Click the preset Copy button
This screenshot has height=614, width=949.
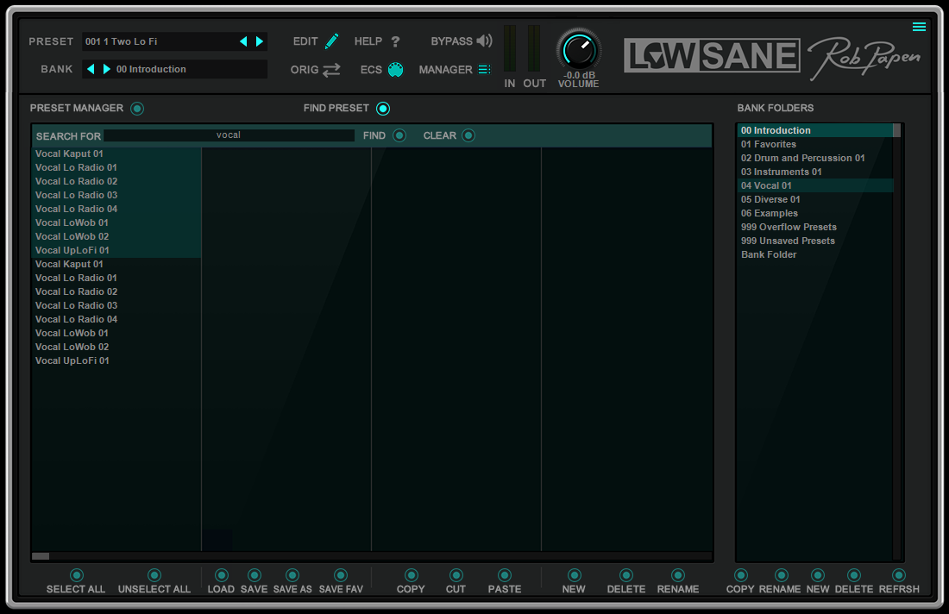[412, 574]
